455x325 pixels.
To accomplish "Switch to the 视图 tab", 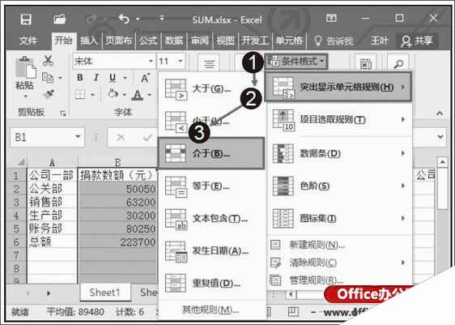I will click(225, 41).
